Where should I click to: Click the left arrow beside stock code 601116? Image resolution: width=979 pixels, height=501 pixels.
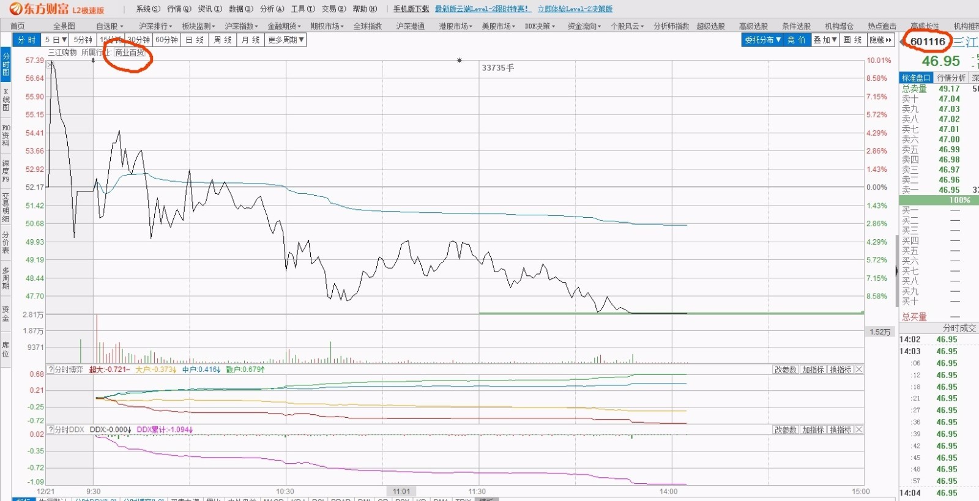pyautogui.click(x=902, y=42)
